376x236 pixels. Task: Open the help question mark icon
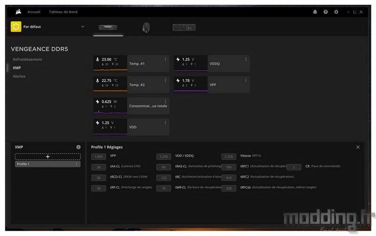point(325,12)
